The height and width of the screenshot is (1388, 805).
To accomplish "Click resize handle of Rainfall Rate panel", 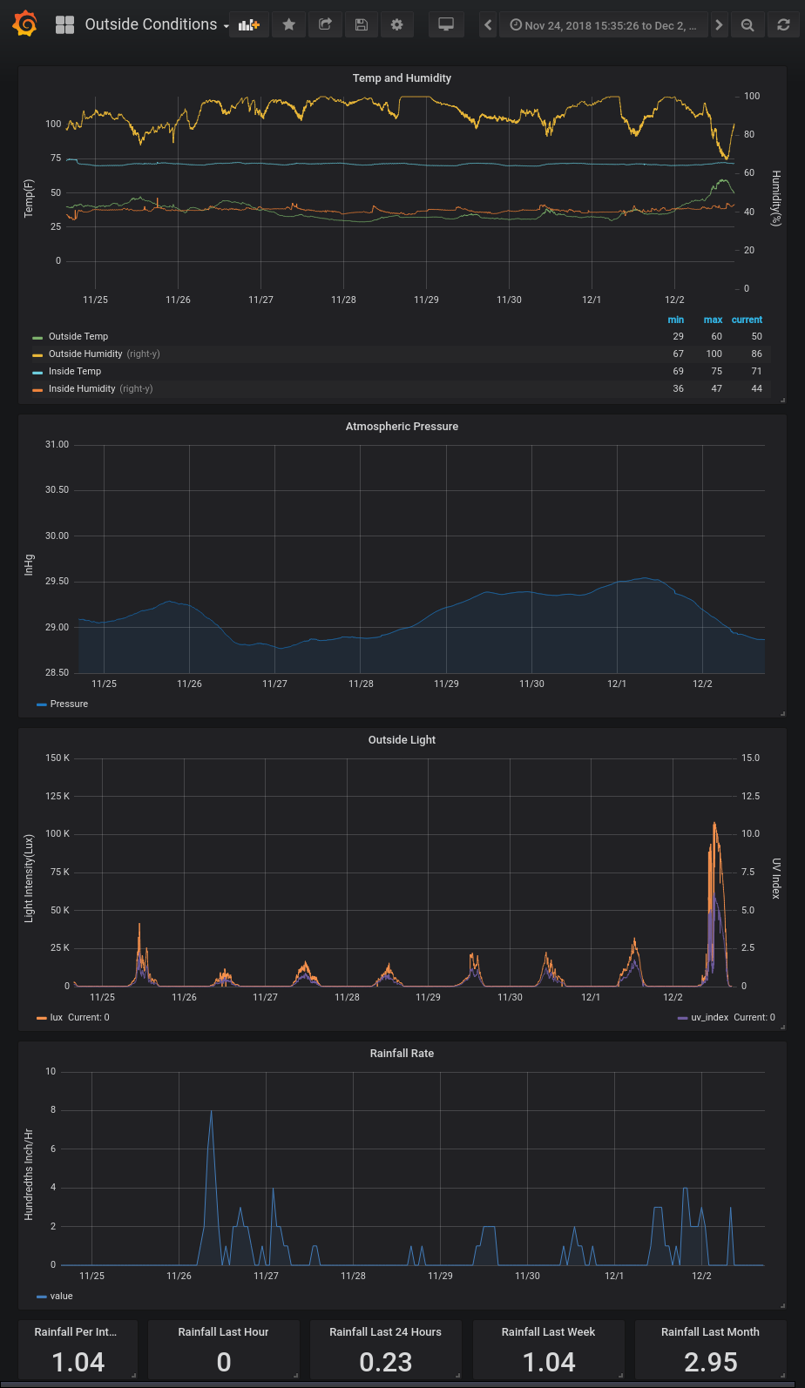I will coord(782,1306).
